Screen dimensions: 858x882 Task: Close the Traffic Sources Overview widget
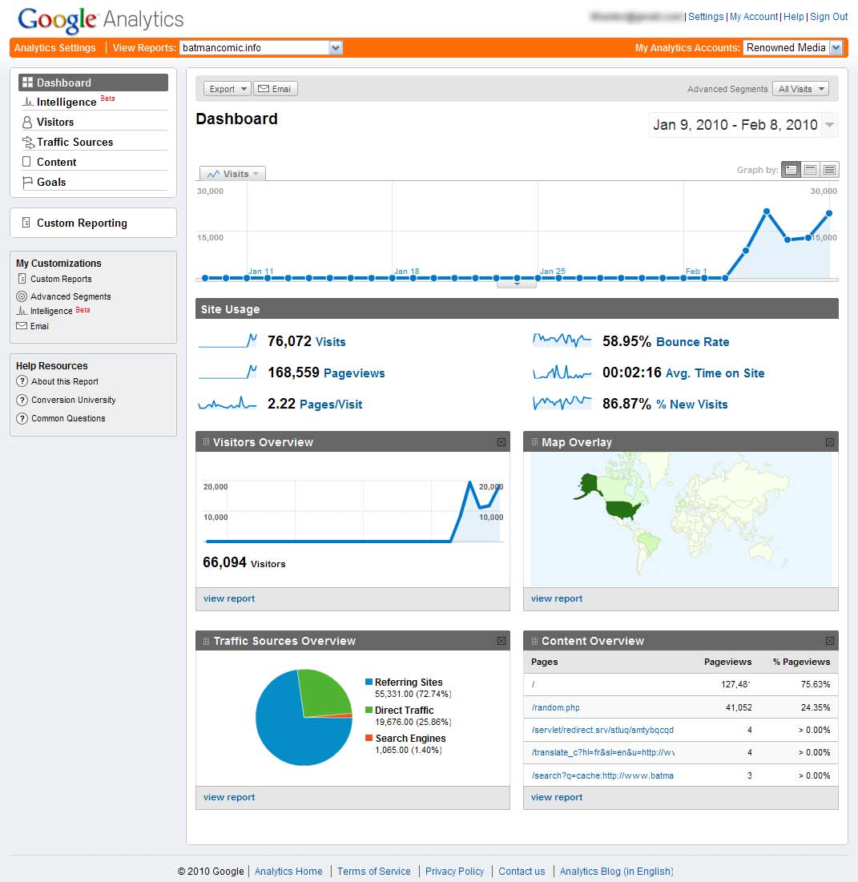tap(502, 641)
